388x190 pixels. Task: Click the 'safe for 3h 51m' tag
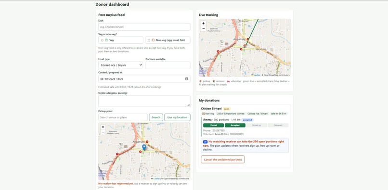(x=279, y=114)
